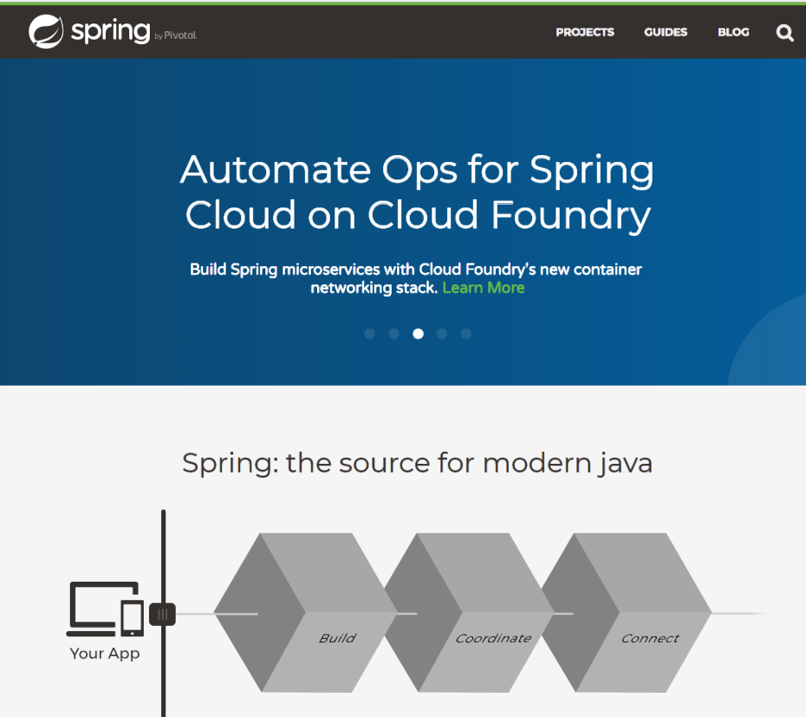Open the BLOG link in navbar
Image resolution: width=806 pixels, height=717 pixels.
(x=733, y=33)
